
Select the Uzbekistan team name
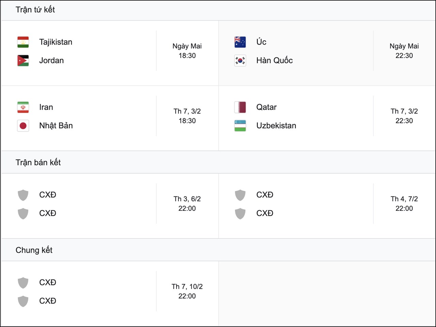(x=276, y=126)
